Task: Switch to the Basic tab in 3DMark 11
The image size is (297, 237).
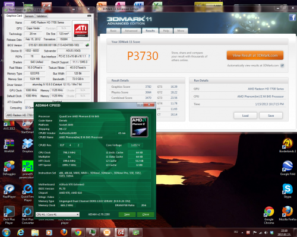Action: [x=113, y=31]
